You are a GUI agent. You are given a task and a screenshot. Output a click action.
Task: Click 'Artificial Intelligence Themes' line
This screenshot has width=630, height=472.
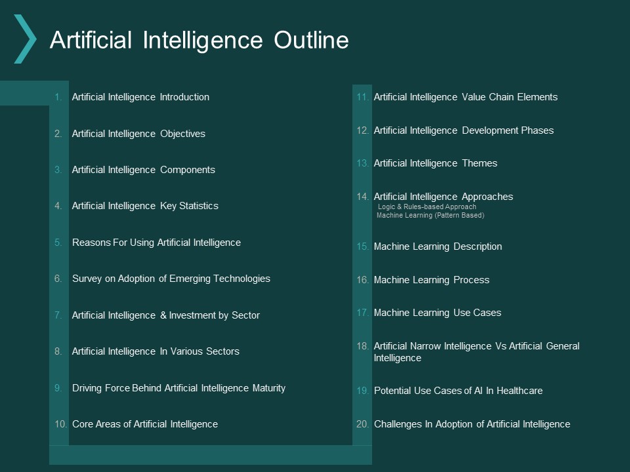436,163
